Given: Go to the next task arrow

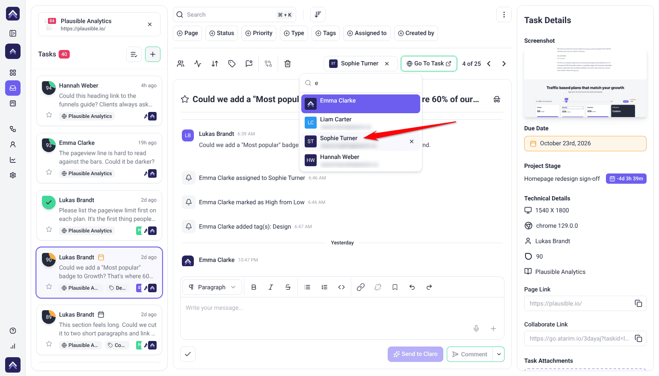Looking at the screenshot, I should (x=504, y=64).
